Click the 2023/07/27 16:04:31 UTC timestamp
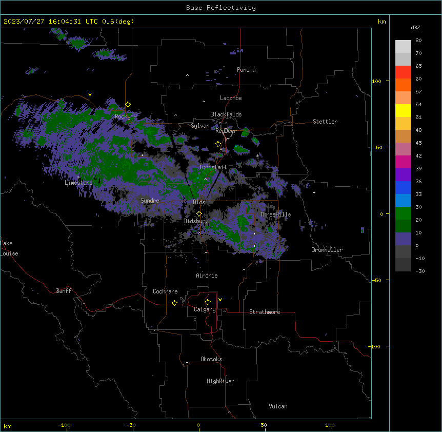Screen dimensions: 442x432 (51, 22)
